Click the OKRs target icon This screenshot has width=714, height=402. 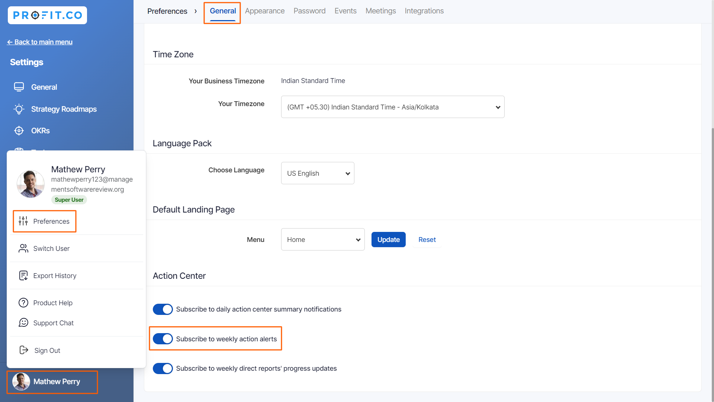tap(19, 131)
